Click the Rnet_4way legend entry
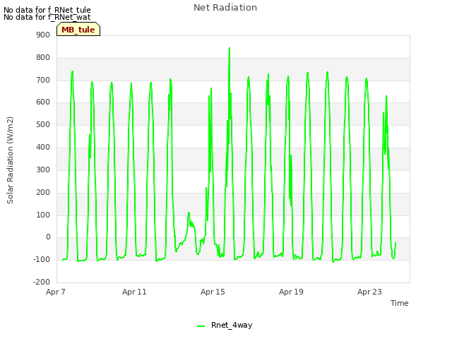452x339 pixels. tap(225, 325)
